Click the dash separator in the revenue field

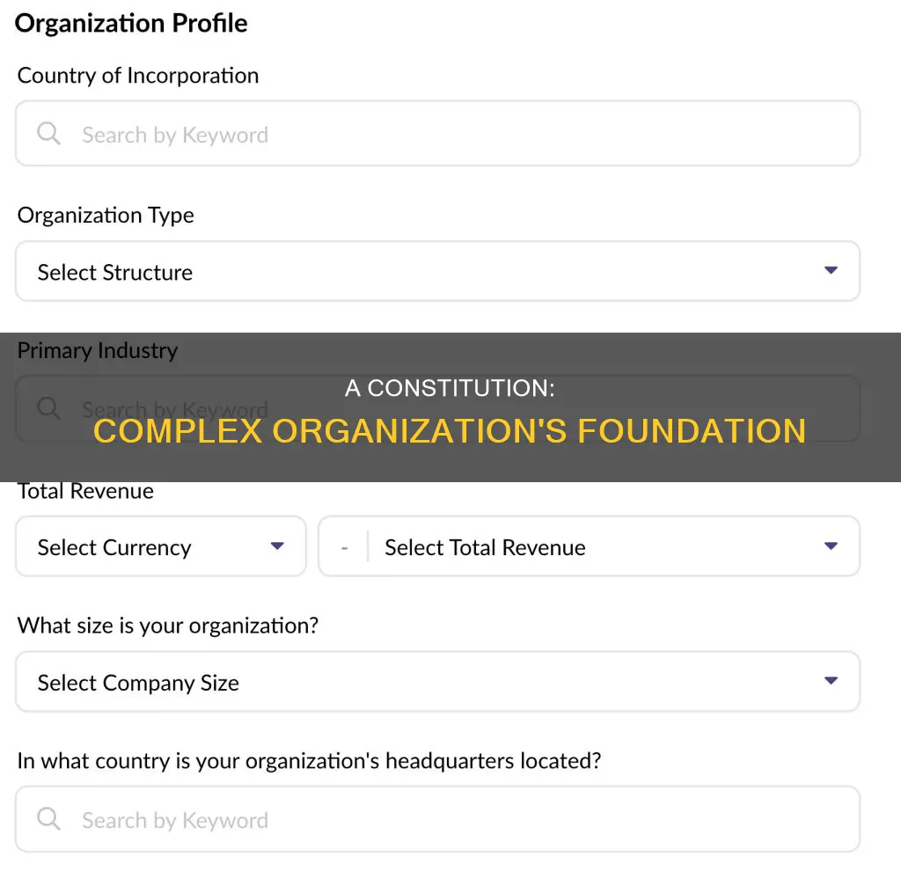pos(345,547)
